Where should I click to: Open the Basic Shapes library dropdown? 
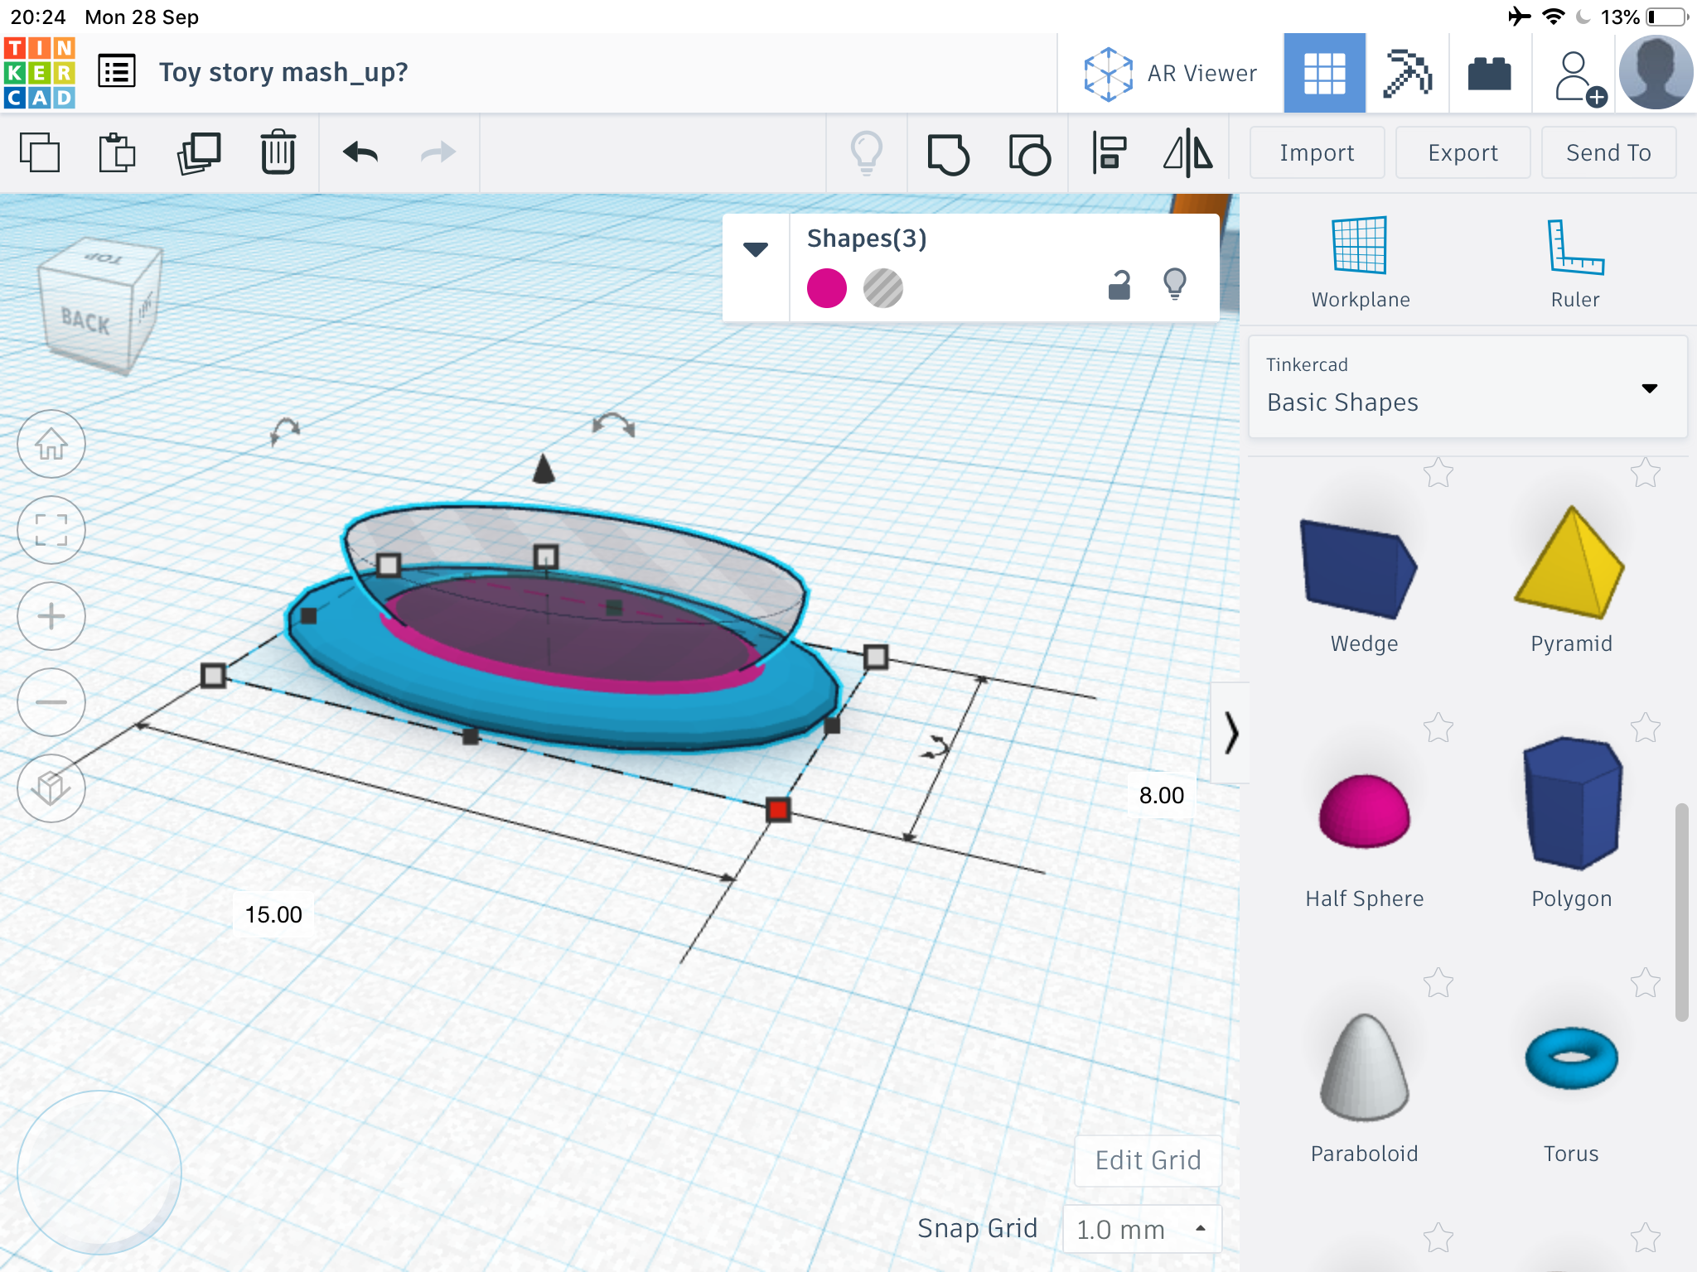pyautogui.click(x=1467, y=387)
